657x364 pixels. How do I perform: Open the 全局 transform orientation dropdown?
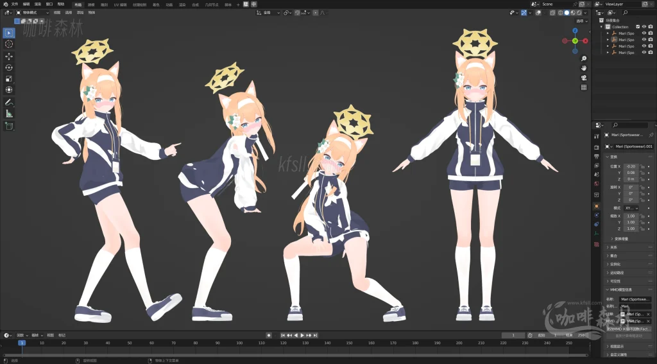pos(269,13)
